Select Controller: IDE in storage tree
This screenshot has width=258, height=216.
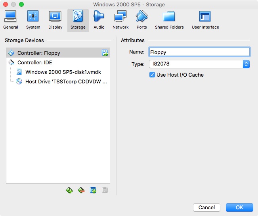58,62
